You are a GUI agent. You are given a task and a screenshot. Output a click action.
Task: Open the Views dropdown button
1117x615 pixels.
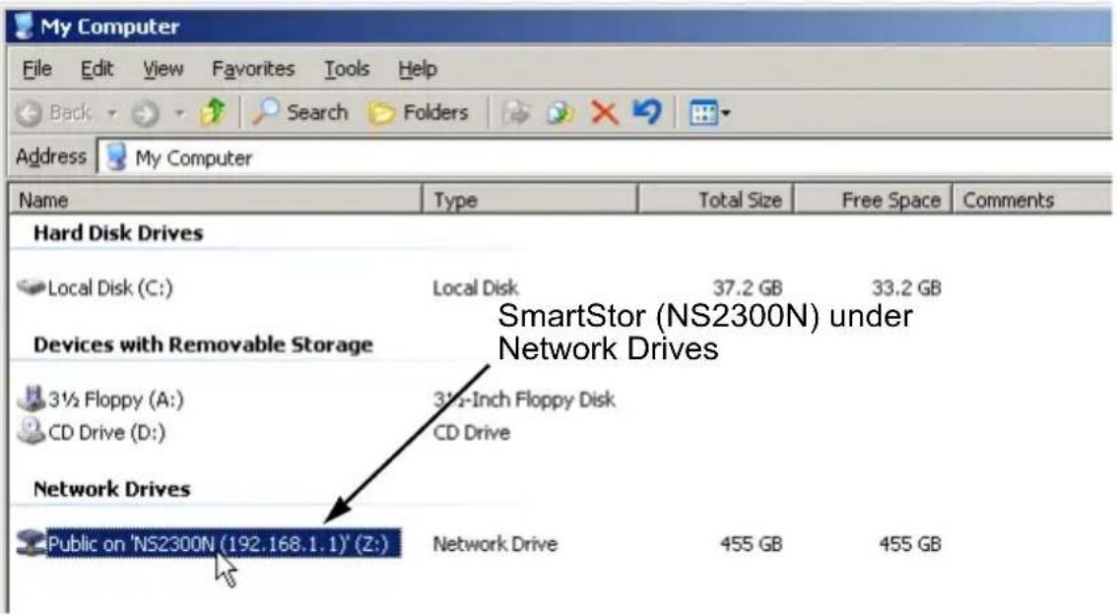(709, 112)
